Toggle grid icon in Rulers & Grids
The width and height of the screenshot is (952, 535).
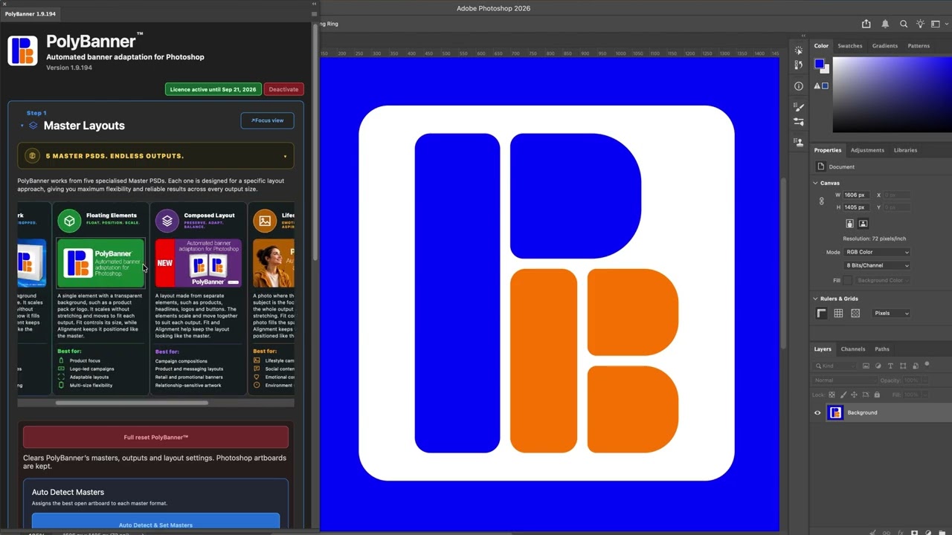pyautogui.click(x=838, y=314)
